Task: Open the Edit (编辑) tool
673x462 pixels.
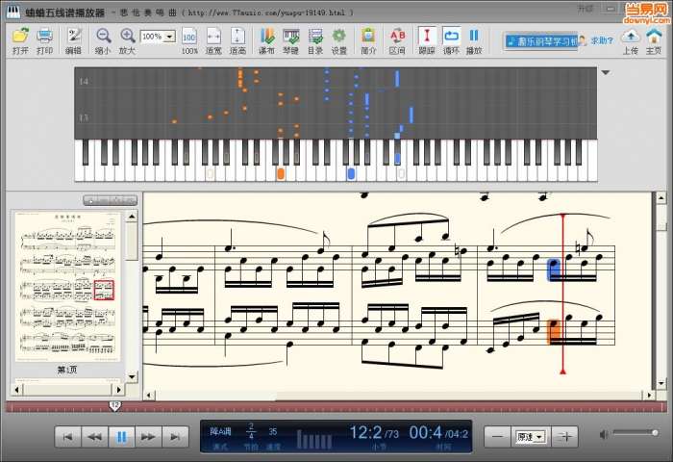Action: (x=73, y=37)
